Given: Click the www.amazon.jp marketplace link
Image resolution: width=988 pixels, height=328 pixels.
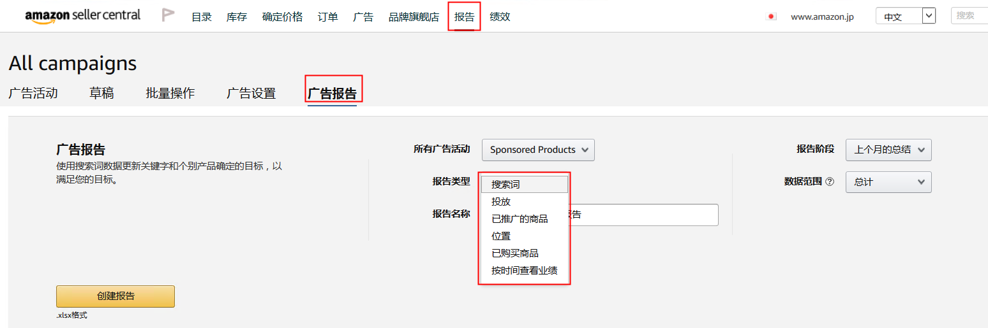Looking at the screenshot, I should pos(822,17).
